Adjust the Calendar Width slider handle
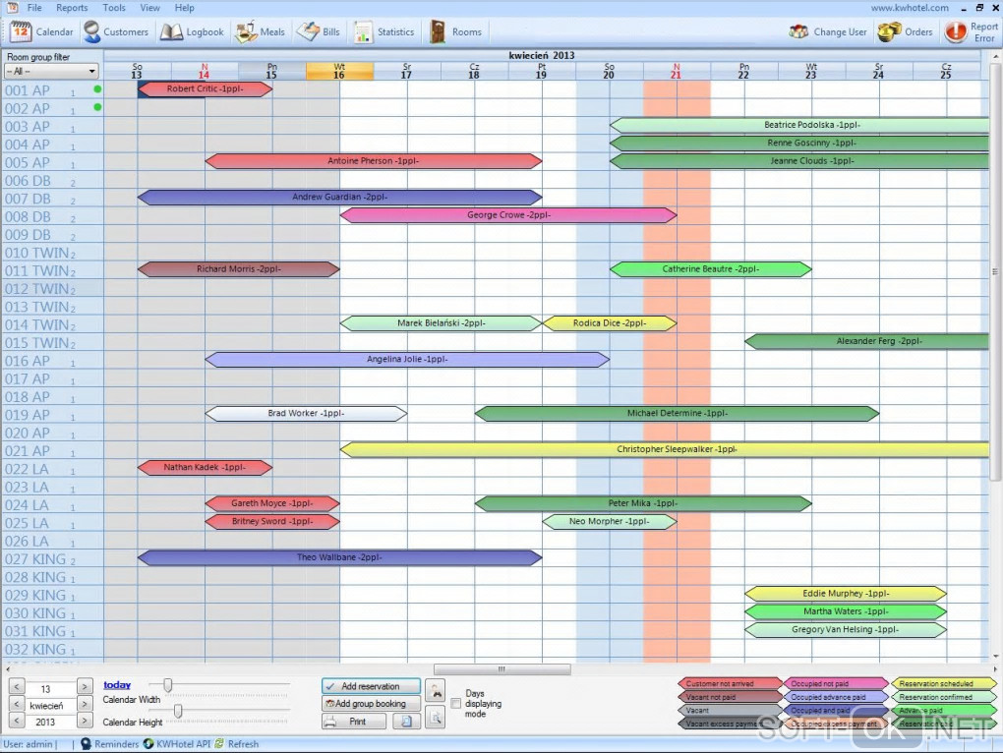This screenshot has height=753, width=1003. click(x=167, y=685)
